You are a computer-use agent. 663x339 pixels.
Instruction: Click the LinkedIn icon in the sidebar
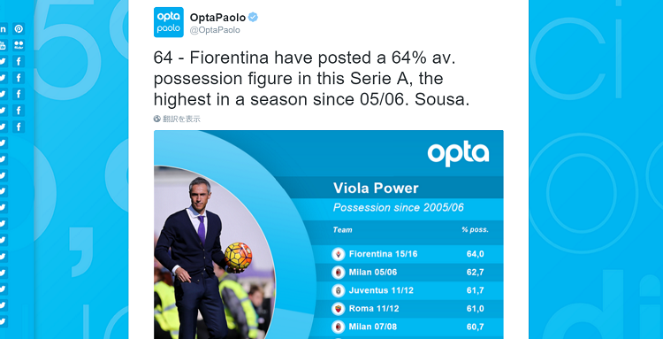3,29
